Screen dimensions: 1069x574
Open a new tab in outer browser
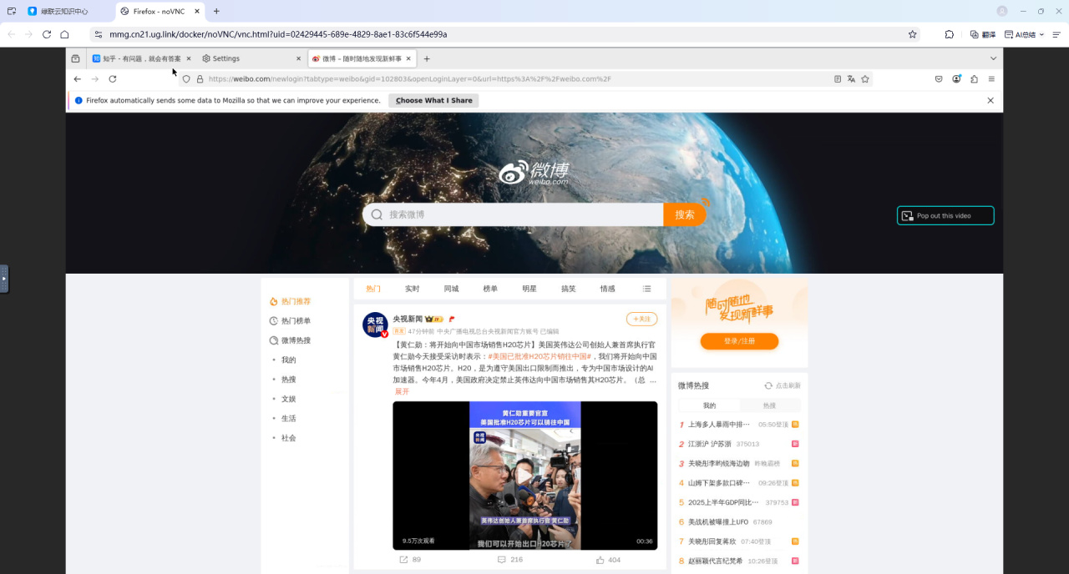click(x=216, y=11)
